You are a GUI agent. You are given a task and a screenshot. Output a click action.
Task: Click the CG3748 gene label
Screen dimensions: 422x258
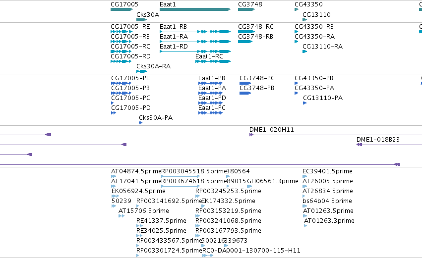coord(250,4)
